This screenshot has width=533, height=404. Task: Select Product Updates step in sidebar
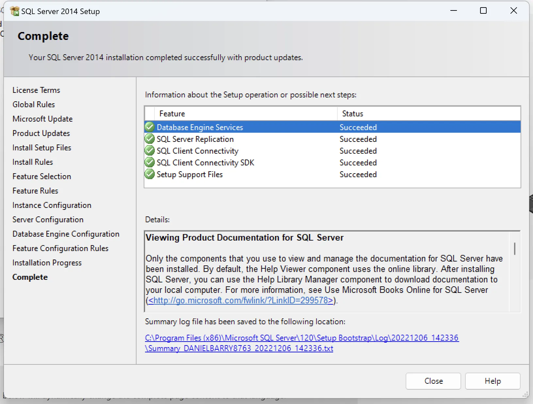pyautogui.click(x=41, y=133)
